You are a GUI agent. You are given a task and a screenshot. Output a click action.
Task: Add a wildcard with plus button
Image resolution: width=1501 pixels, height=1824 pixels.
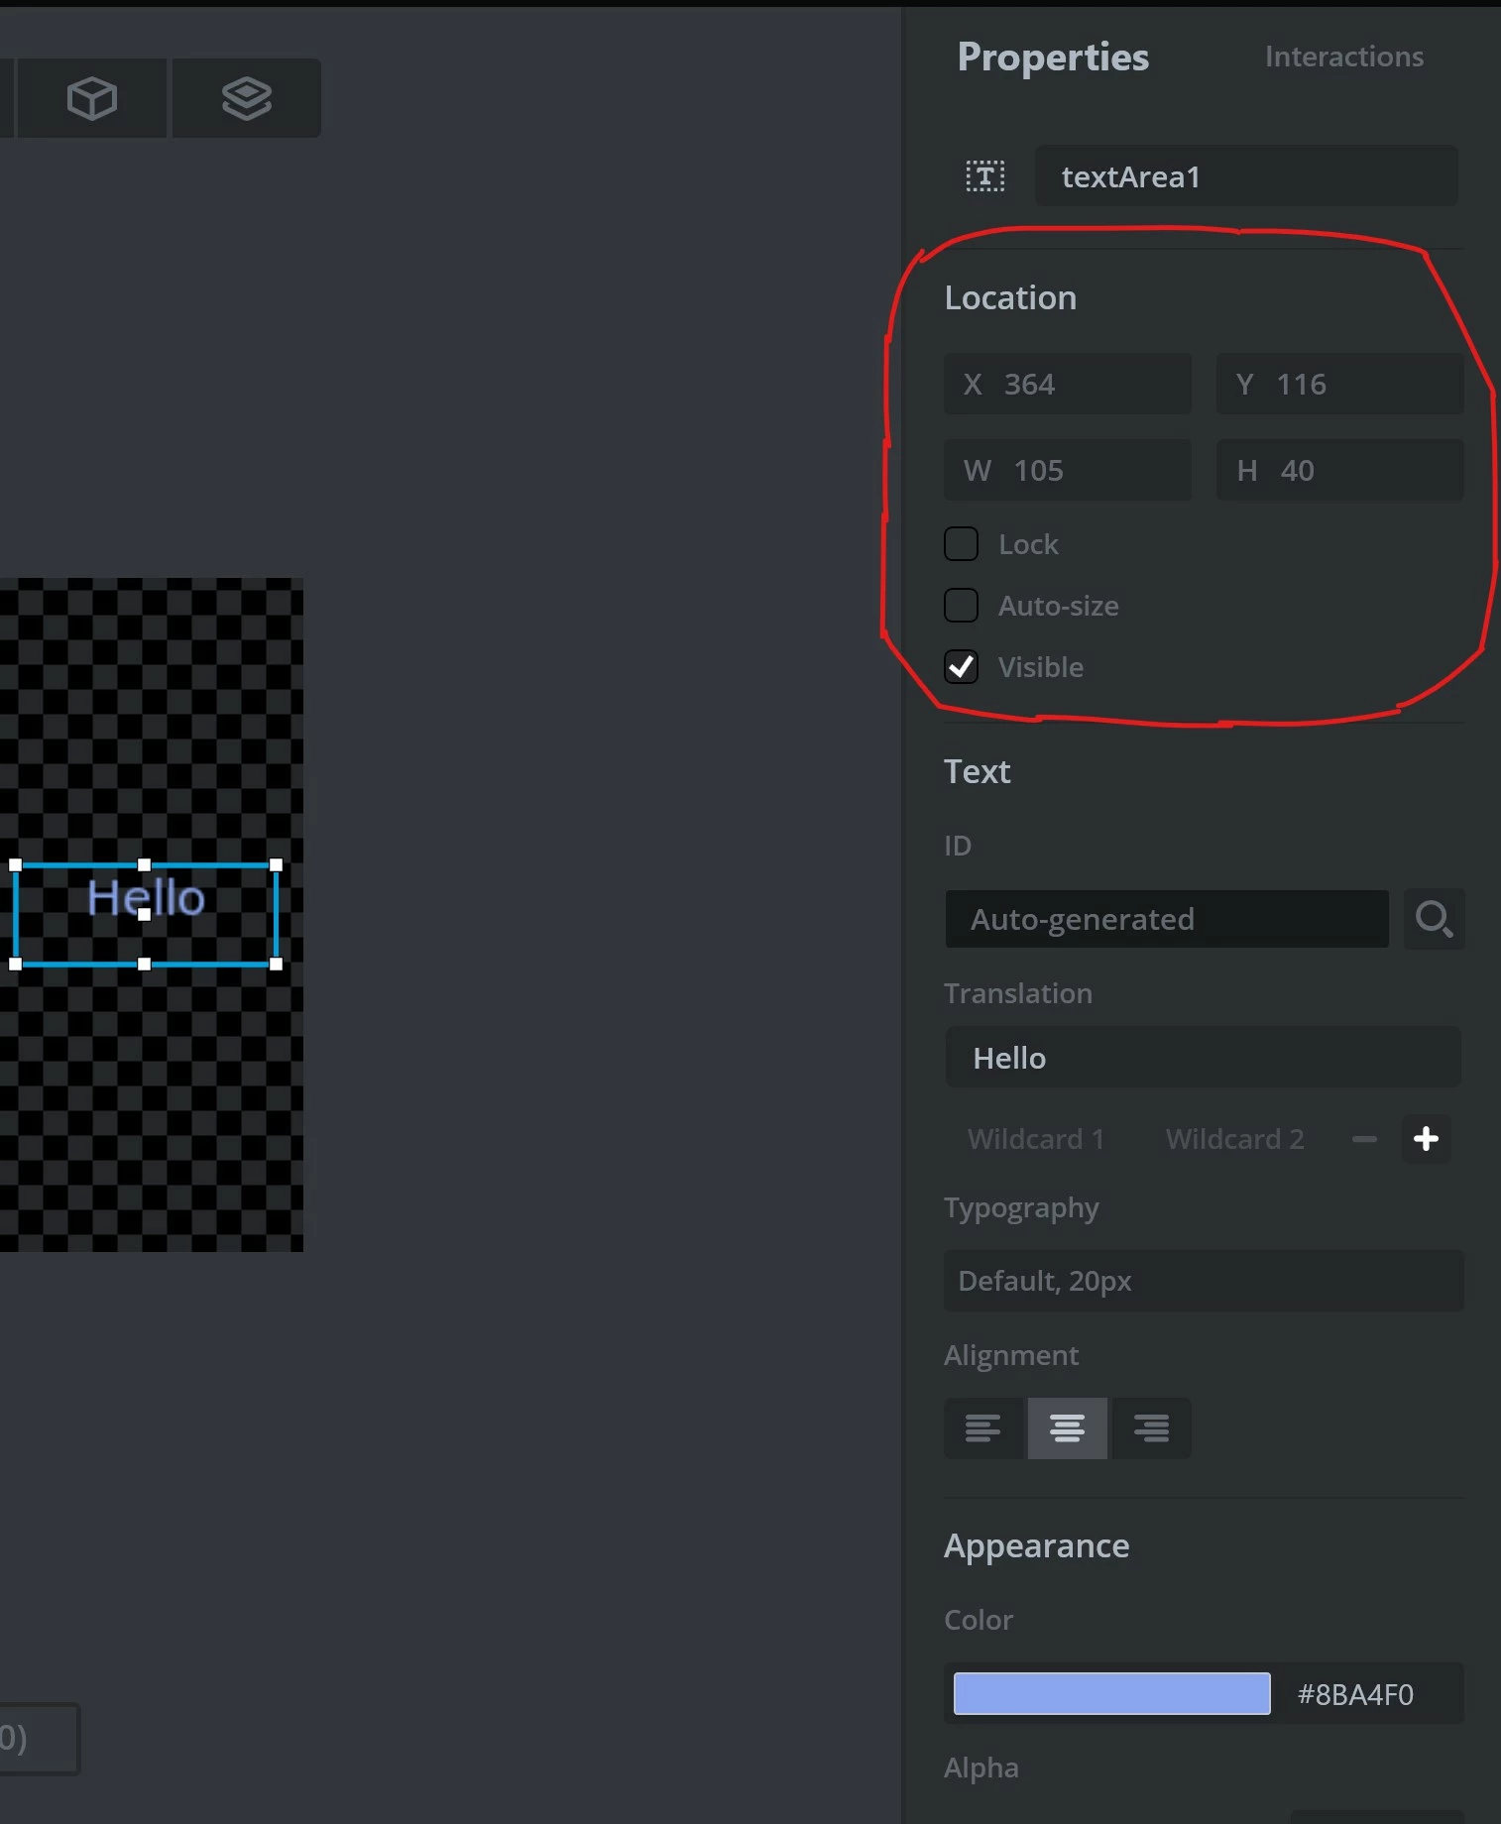click(x=1426, y=1138)
